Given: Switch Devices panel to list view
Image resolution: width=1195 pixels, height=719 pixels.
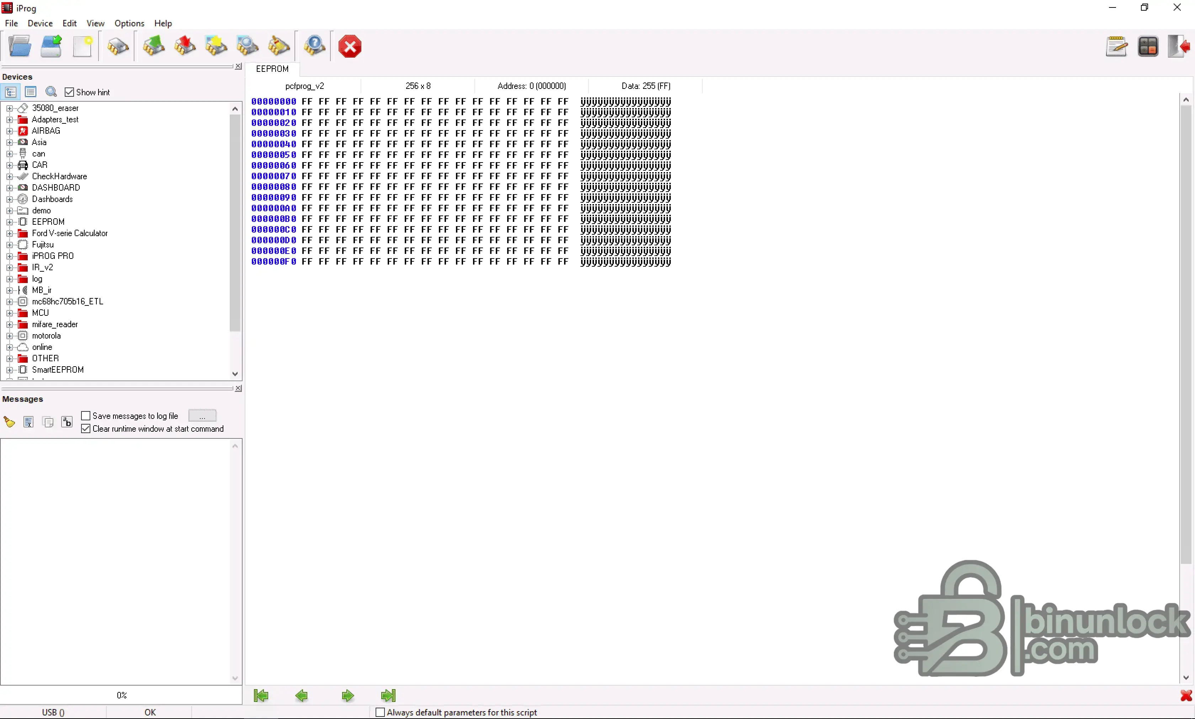Looking at the screenshot, I should 31,92.
